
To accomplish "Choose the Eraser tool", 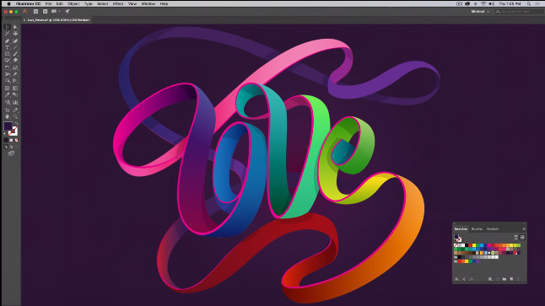I will [15, 60].
